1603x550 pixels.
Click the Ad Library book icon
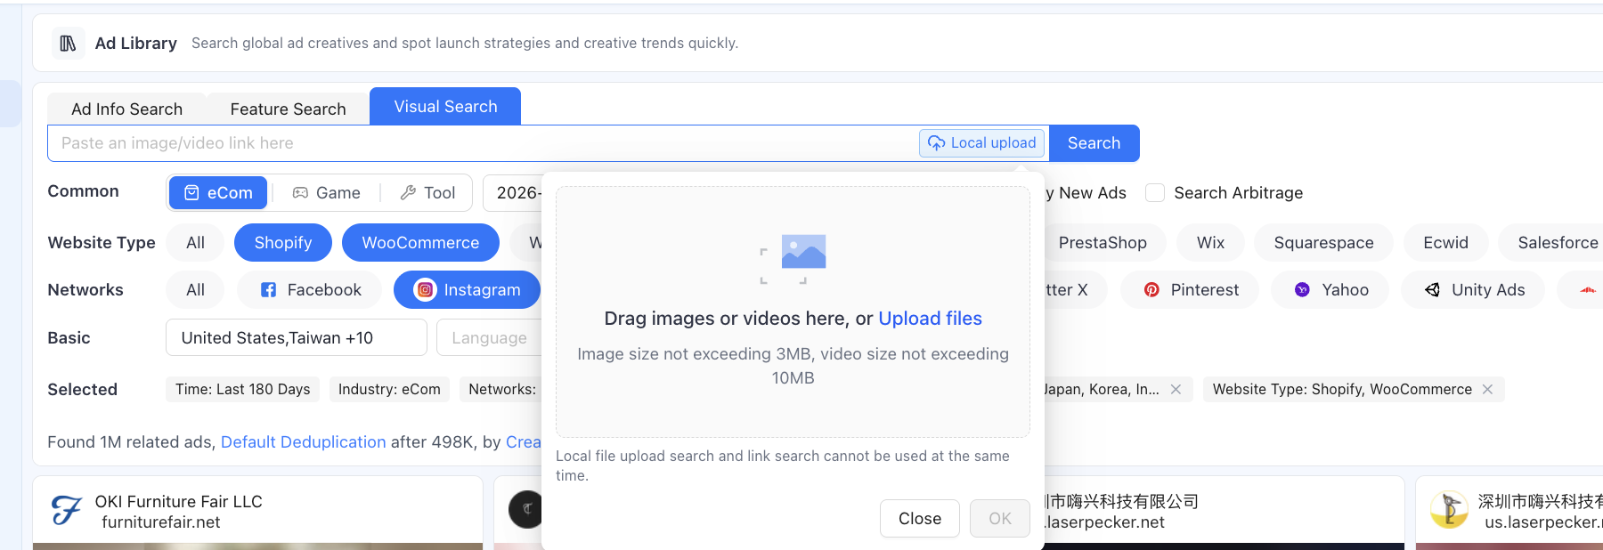click(68, 43)
